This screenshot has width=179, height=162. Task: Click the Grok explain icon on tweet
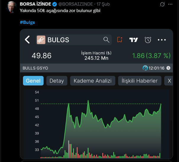tap(162, 4)
